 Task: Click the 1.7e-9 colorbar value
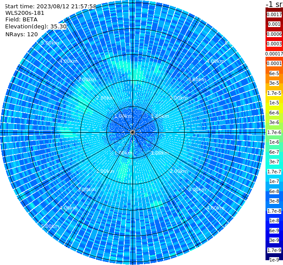click(x=274, y=250)
